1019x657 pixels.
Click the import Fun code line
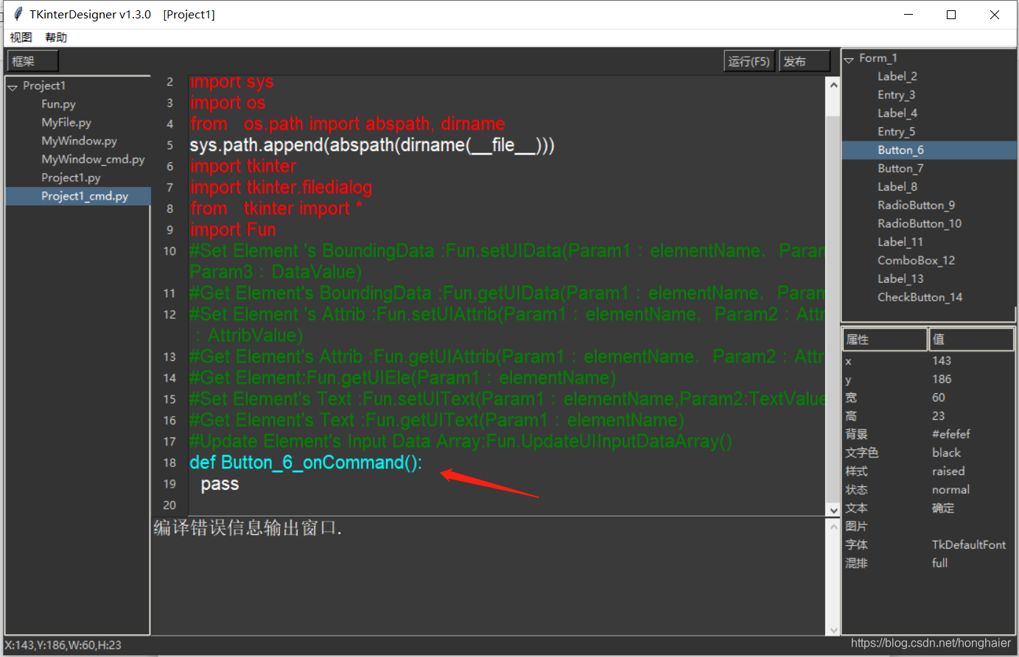[233, 230]
